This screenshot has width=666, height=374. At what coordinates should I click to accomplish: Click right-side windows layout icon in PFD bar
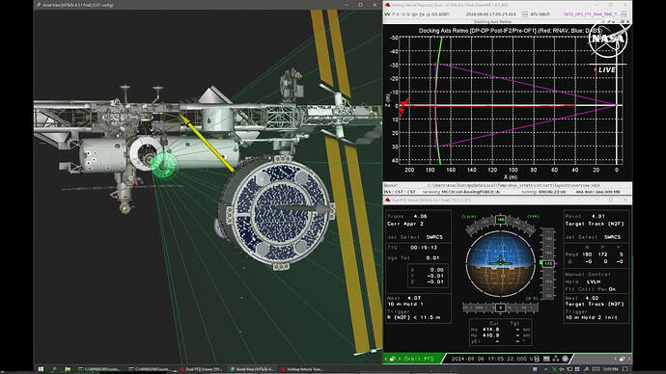click(622, 359)
